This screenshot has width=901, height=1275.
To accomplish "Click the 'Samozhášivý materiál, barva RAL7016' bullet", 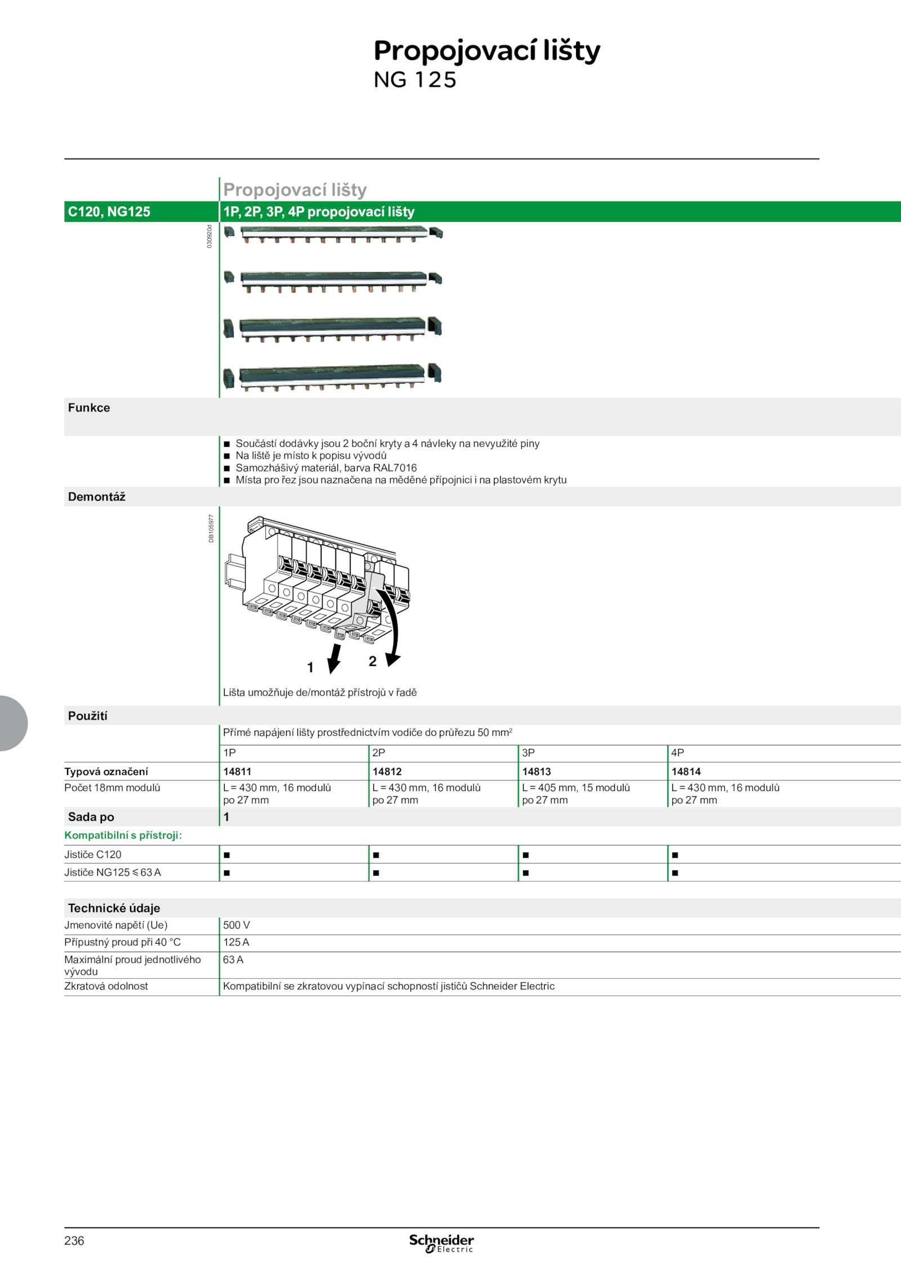I will (326, 468).
